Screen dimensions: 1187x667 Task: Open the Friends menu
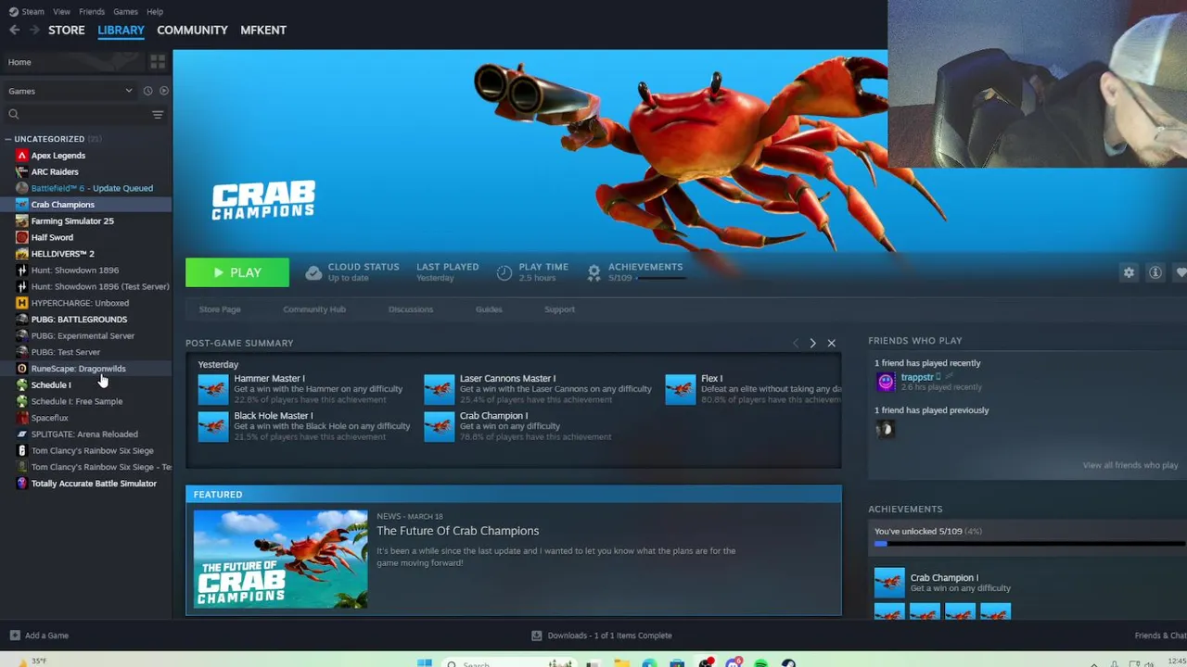(92, 11)
